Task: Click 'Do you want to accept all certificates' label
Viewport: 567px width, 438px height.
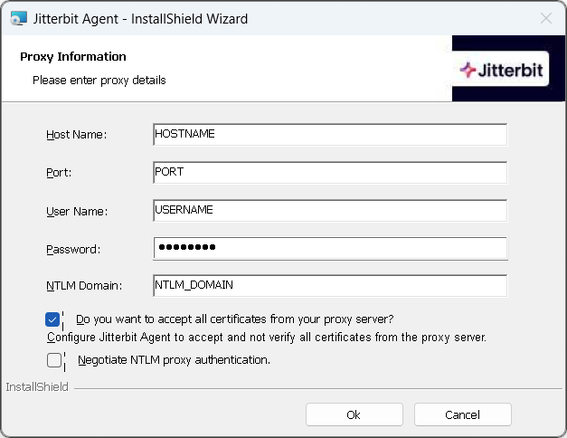Action: 234,319
